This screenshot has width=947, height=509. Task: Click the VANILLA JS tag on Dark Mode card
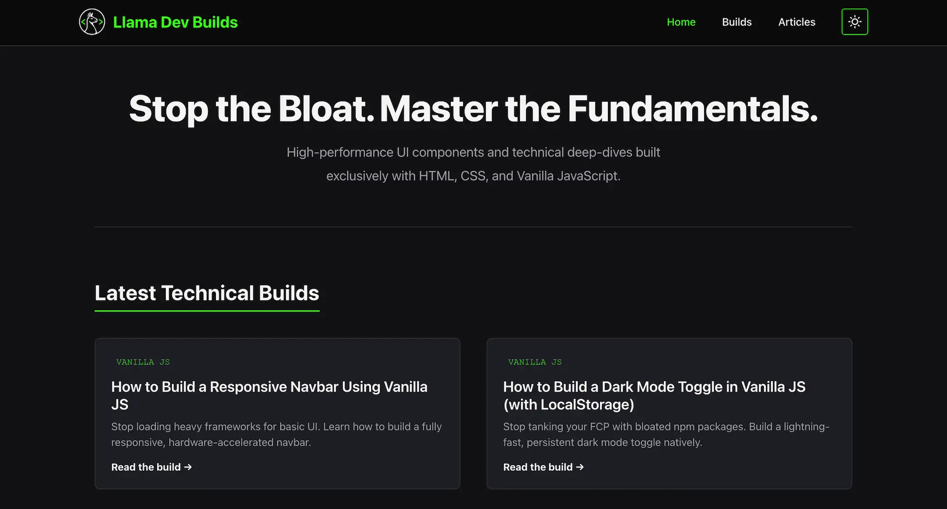(535, 362)
